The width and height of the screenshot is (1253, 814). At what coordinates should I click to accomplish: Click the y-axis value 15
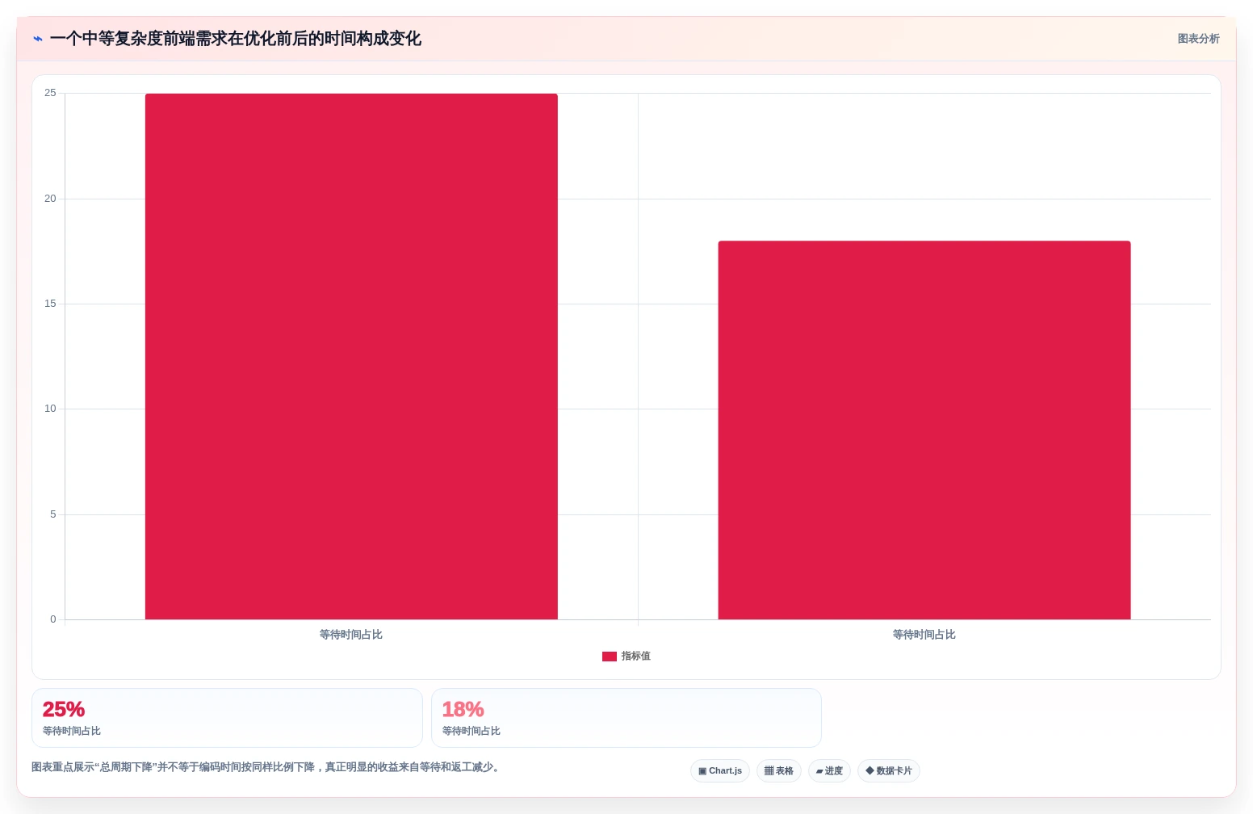click(50, 304)
